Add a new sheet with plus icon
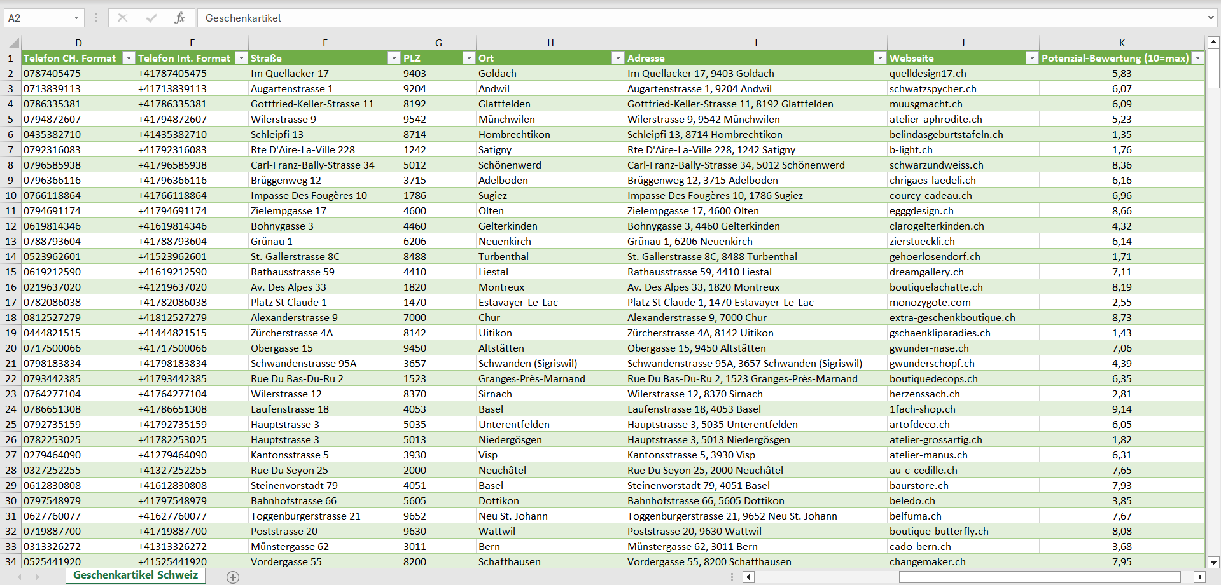This screenshot has height=585, width=1221. click(x=233, y=577)
